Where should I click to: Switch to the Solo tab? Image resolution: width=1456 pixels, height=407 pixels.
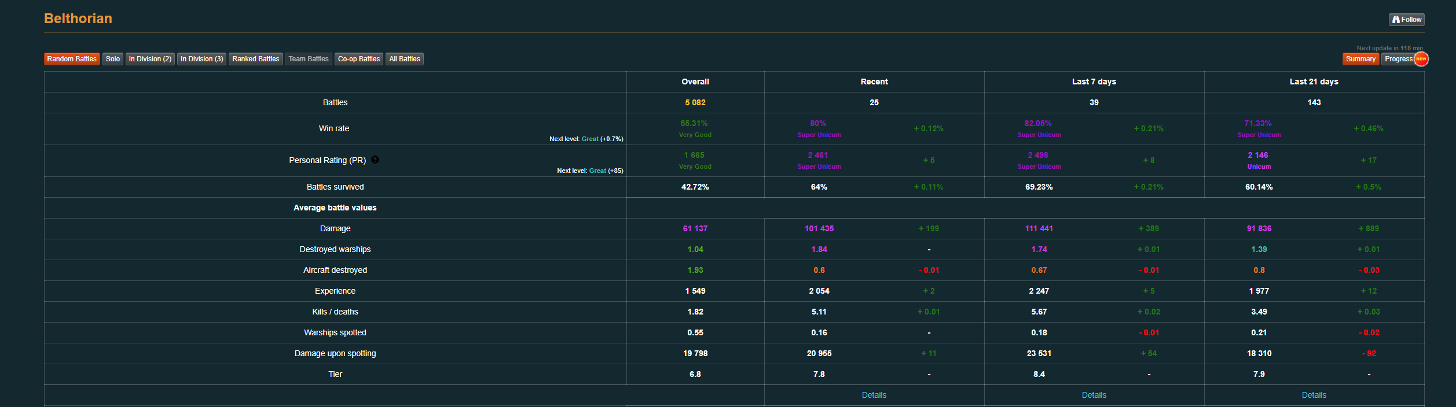click(x=113, y=59)
